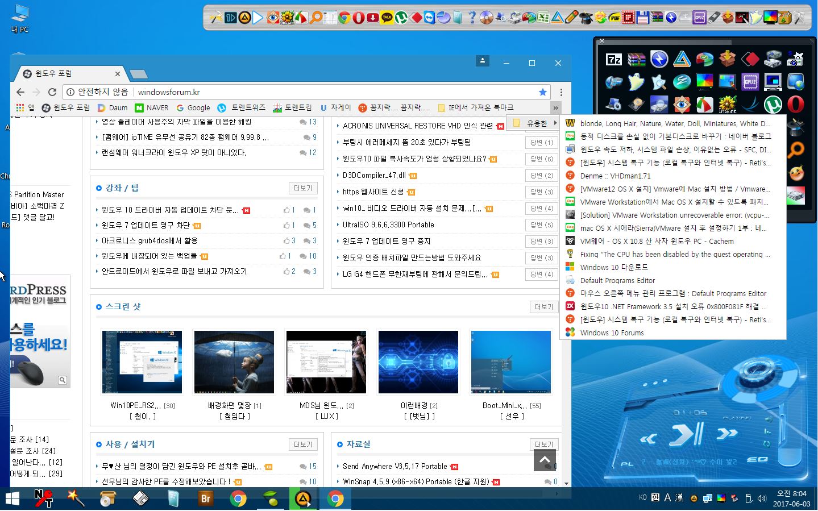This screenshot has height=511, width=818.
Task: Open Adobe Bridge from the taskbar
Action: pyautogui.click(x=206, y=499)
